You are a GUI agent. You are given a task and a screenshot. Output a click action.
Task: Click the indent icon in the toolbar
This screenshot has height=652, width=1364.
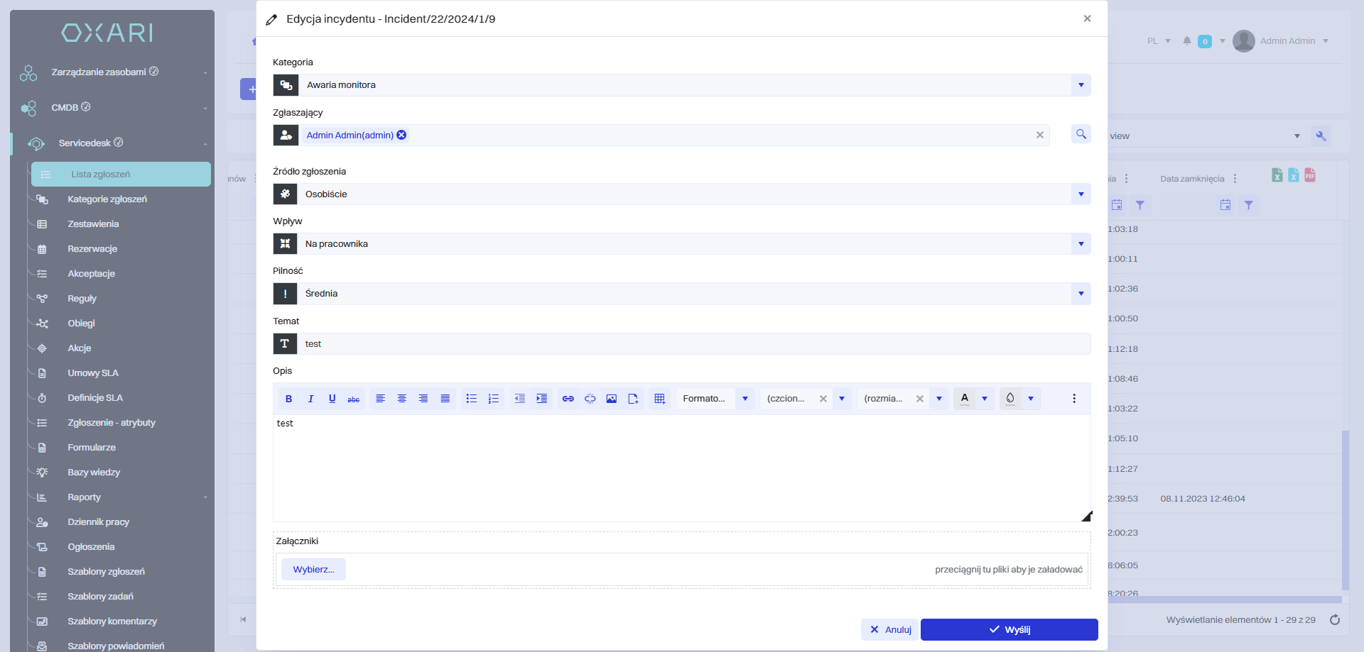pyautogui.click(x=541, y=399)
